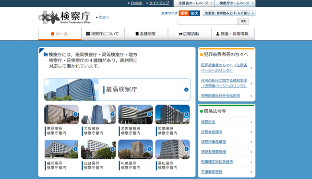312x179 pixels.
Task: Click arrow icon on 仙台高等 photo
Action: point(112,149)
